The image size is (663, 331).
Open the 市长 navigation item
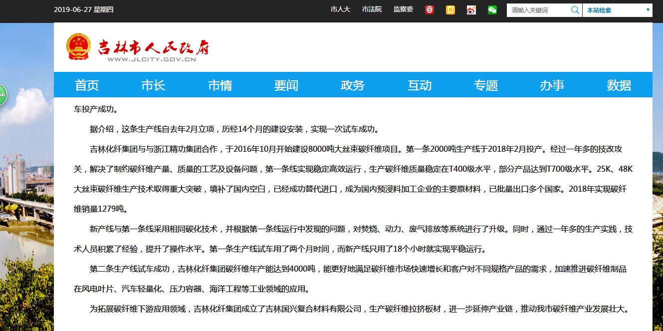point(153,85)
